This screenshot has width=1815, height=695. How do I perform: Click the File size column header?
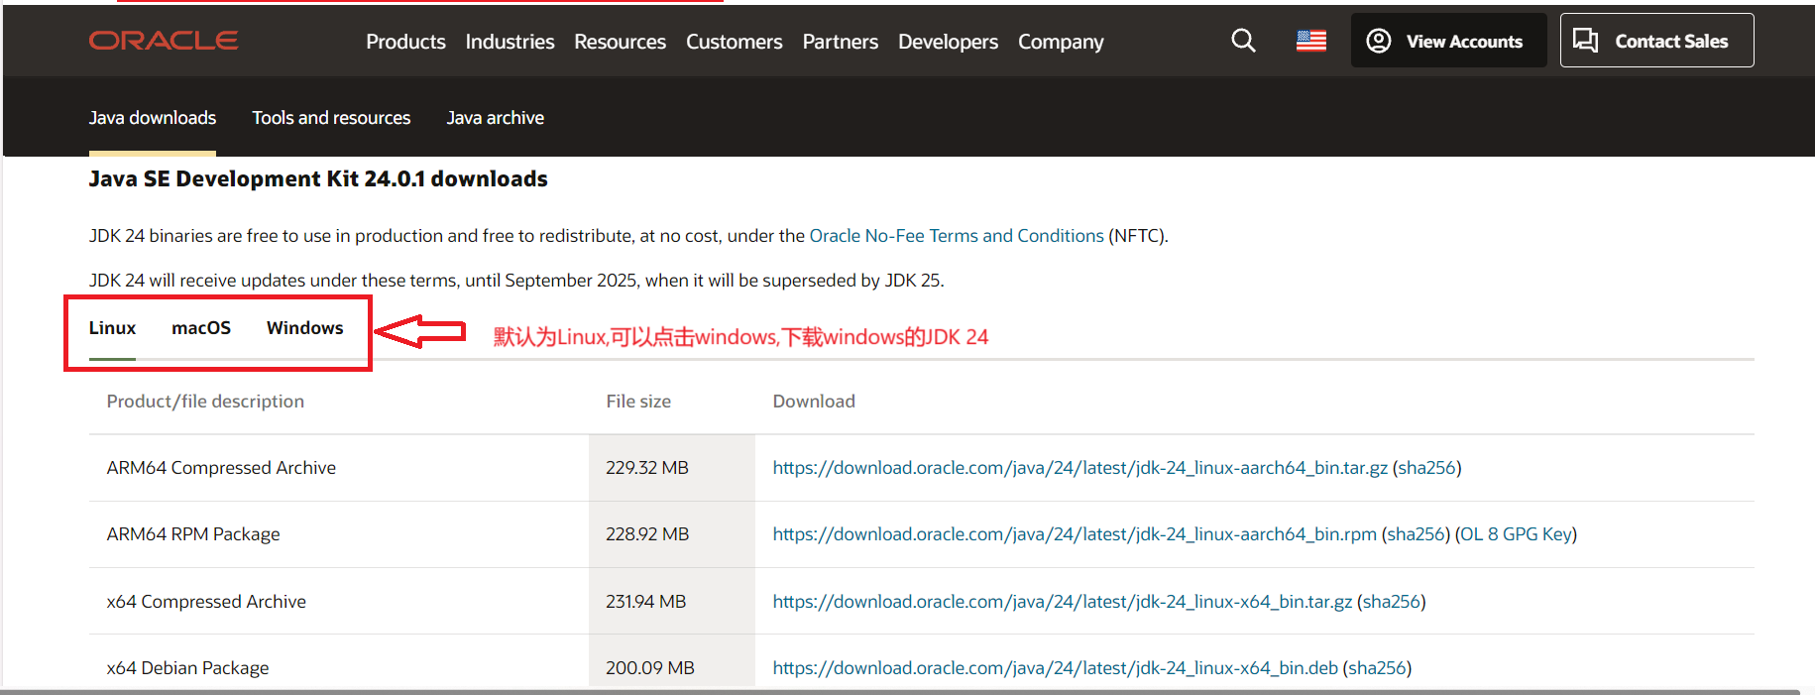(638, 402)
